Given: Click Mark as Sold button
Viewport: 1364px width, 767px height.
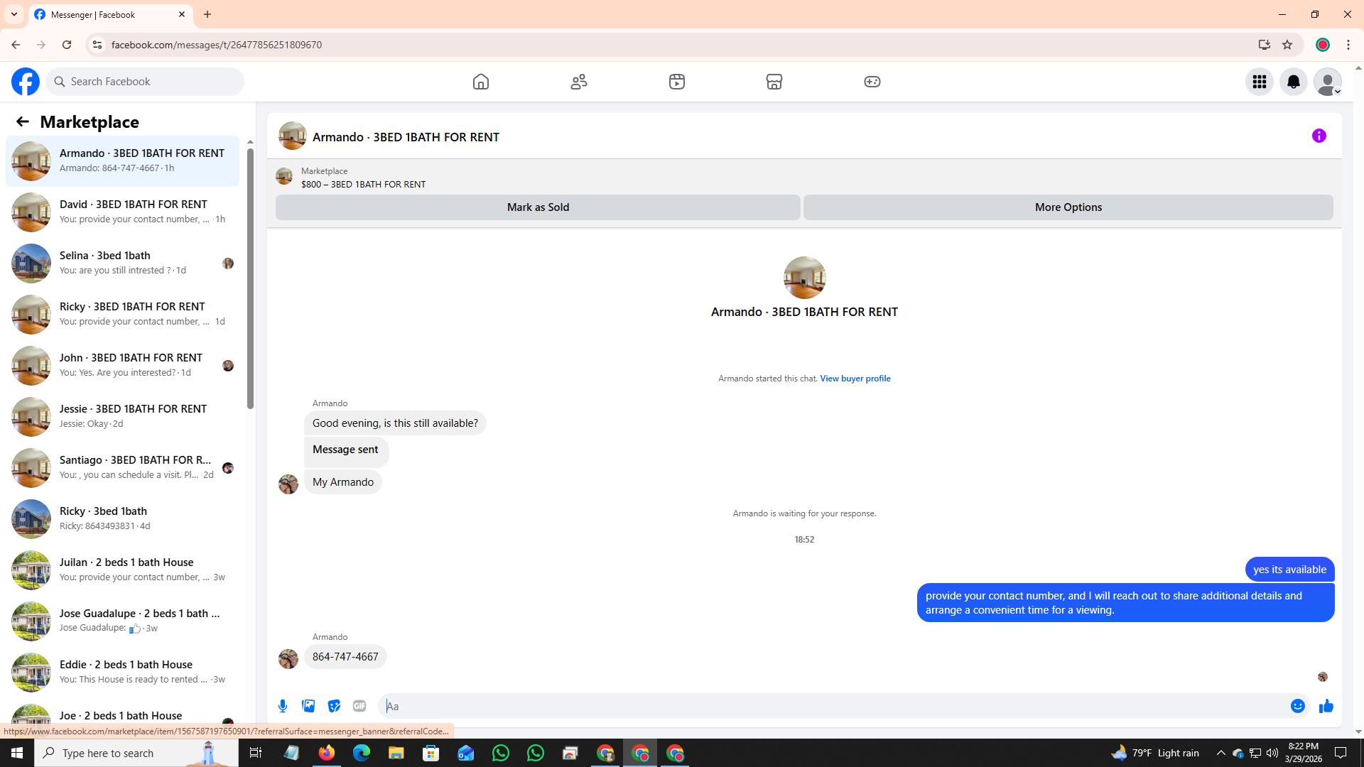Looking at the screenshot, I should point(538,207).
